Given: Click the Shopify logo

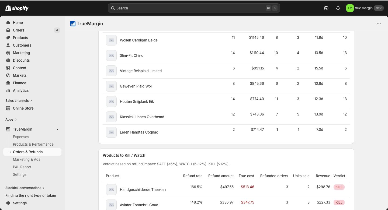Looking at the screenshot, I should (x=17, y=8).
